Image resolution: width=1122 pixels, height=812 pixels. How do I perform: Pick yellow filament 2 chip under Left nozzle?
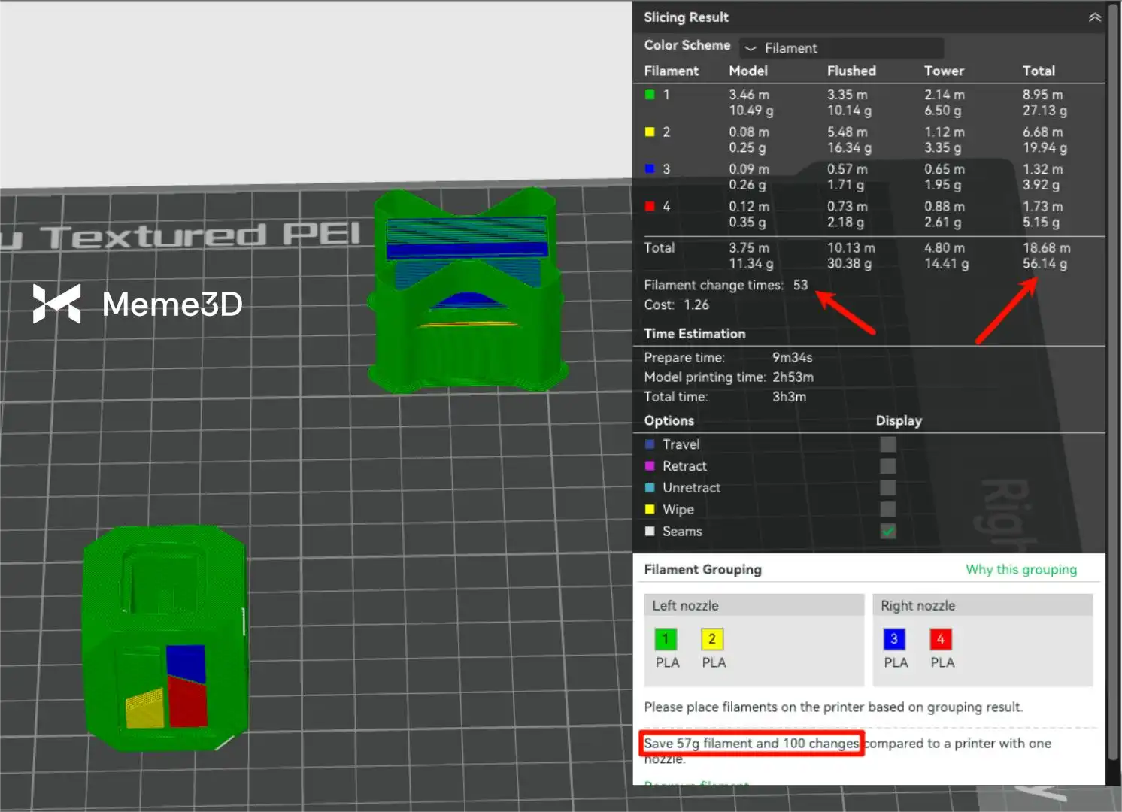(x=712, y=639)
